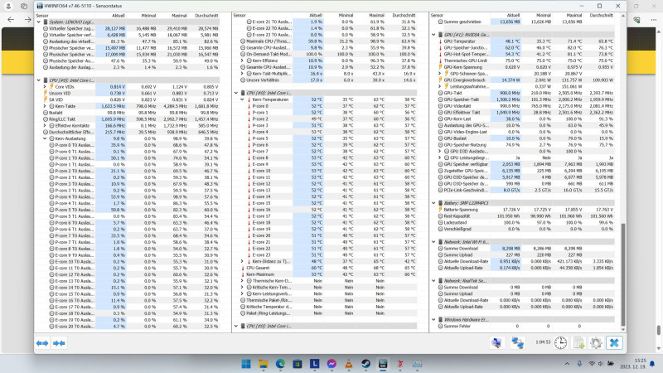Collapse the Network: RealTek group
Viewport: 663px width, 373px height.
pyautogui.click(x=433, y=281)
